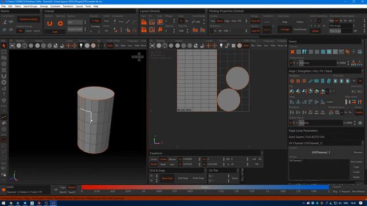Image resolution: width=367 pixels, height=206 pixels.
Task: Open the Edit menu
Action: [x=10, y=6]
